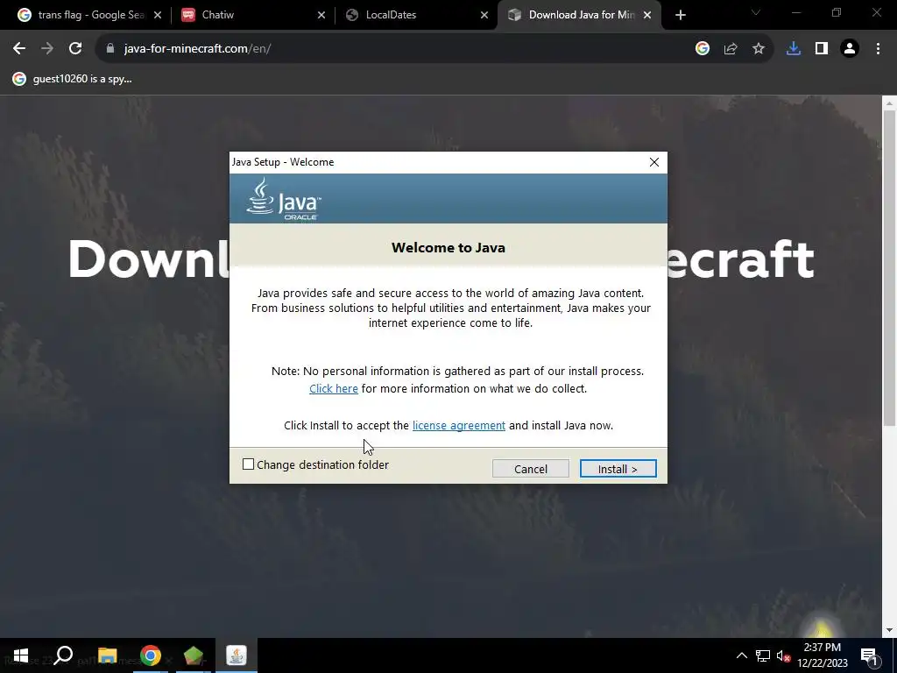Open a new browser tab
Screen dimensions: 897x673
pyautogui.click(x=680, y=15)
